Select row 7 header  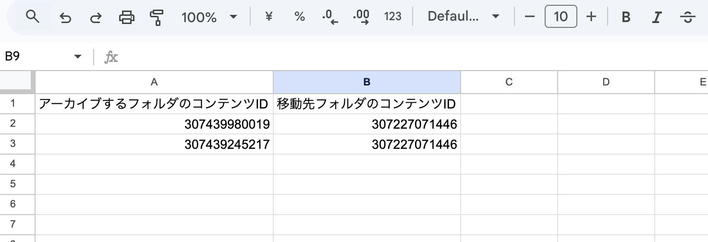click(17, 224)
